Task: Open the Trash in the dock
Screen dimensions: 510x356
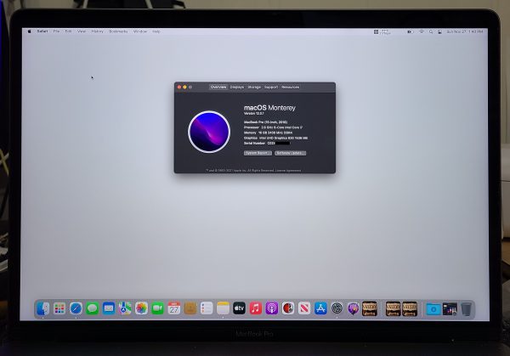Action: [x=467, y=309]
